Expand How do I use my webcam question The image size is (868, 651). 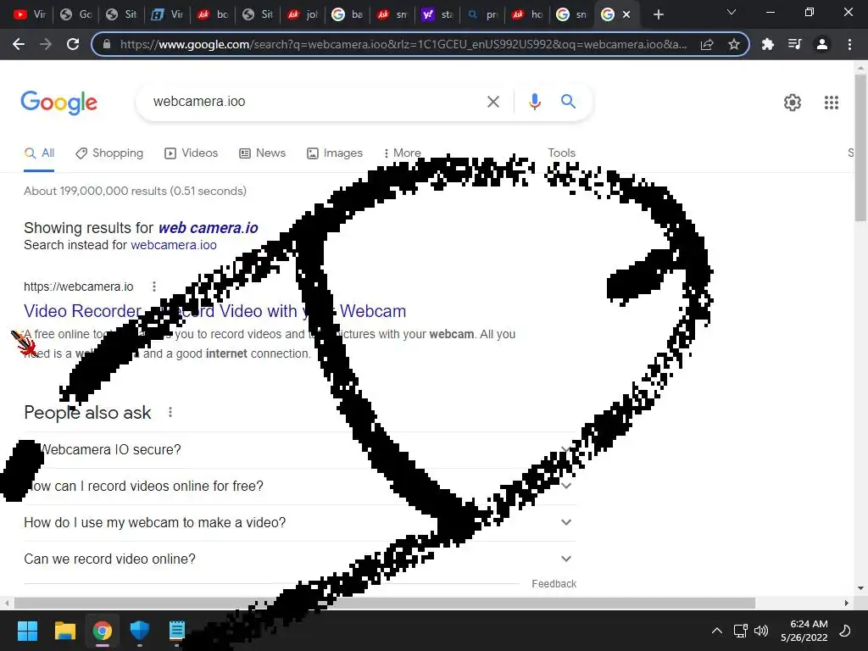[300, 522]
